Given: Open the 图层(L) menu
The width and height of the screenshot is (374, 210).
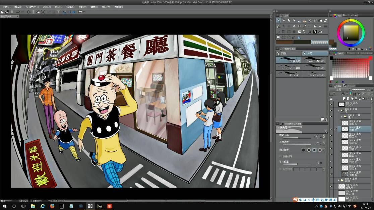Looking at the screenshot, I should (59, 7).
